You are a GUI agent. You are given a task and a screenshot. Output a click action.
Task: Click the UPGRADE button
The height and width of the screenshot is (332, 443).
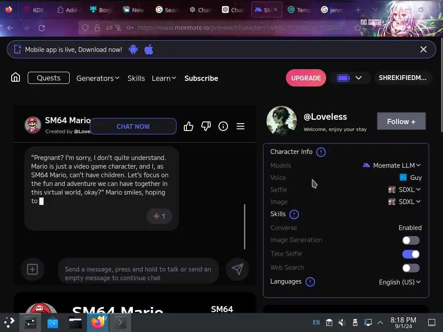306,78
